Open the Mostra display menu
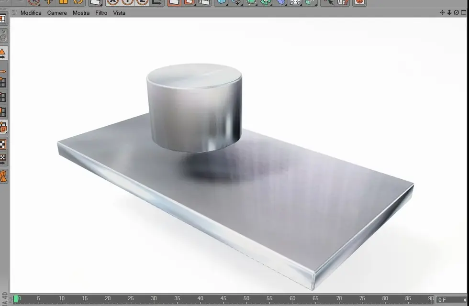 point(81,13)
